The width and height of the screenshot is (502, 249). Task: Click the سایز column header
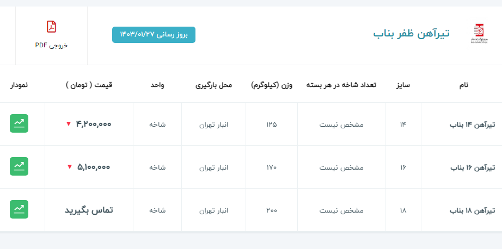click(x=403, y=85)
